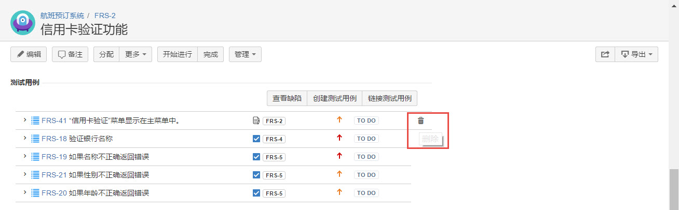Viewport: 679px width, 210px height.
Task: Click TO DO status in FRS-19 row
Action: click(366, 157)
